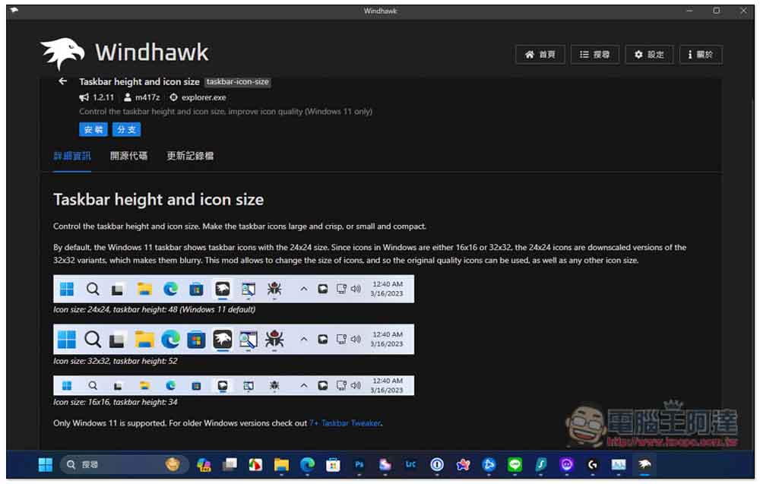Viewport: 760px width, 484px height.
Task: Click the Windows Start button
Action: pos(46,464)
